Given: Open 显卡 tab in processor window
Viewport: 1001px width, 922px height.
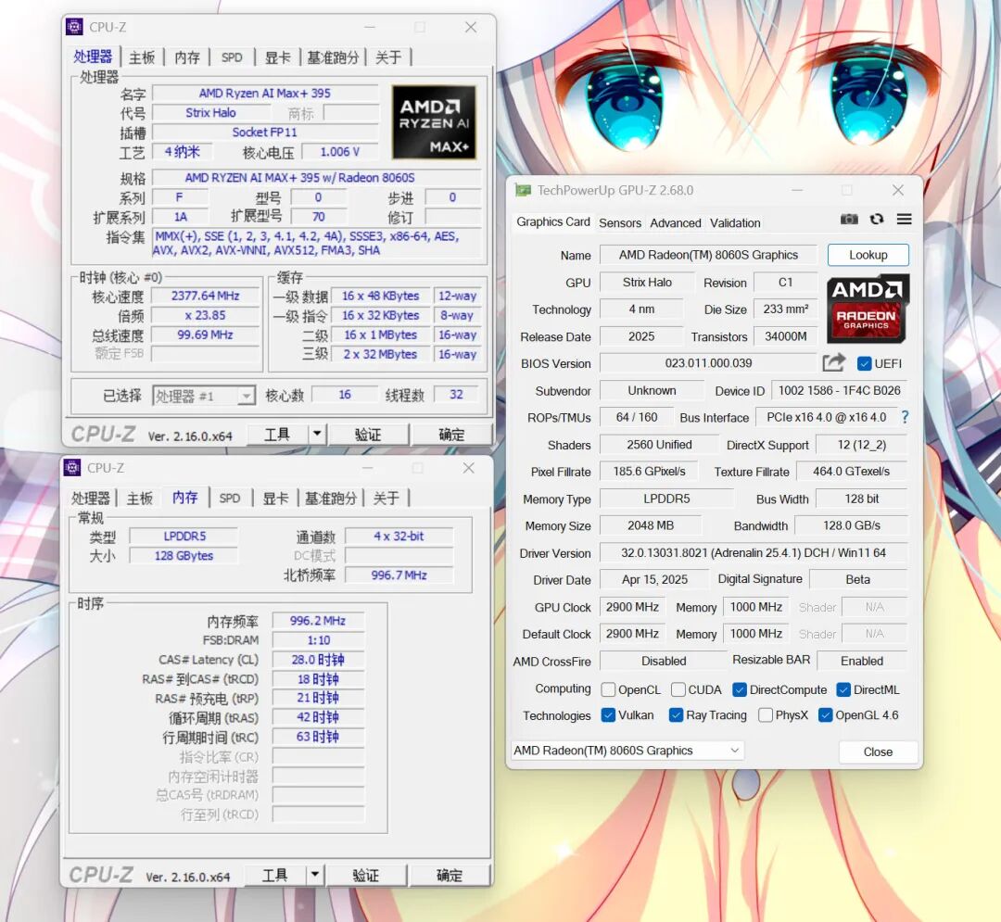Looking at the screenshot, I should coord(278,57).
